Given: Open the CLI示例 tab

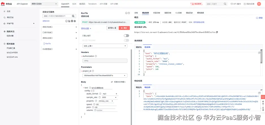Looking at the screenshot, I should click(x=179, y=13).
